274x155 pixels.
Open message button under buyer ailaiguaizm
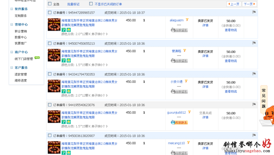tap(179, 30)
